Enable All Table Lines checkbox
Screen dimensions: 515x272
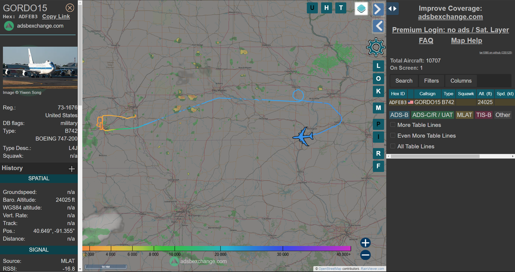[393, 146]
